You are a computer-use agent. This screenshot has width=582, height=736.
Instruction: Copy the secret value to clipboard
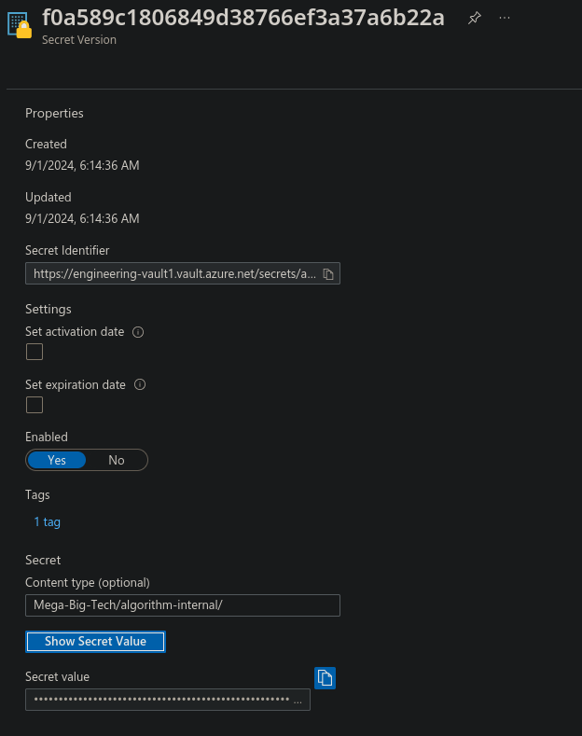[325, 678]
